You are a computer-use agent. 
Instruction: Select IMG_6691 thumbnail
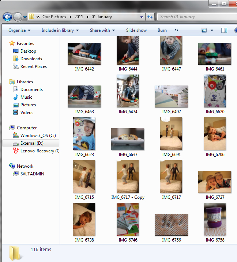171,134
